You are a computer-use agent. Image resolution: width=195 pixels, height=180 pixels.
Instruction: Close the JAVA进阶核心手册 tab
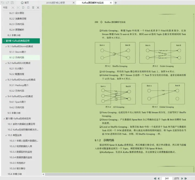(x=74, y=3)
